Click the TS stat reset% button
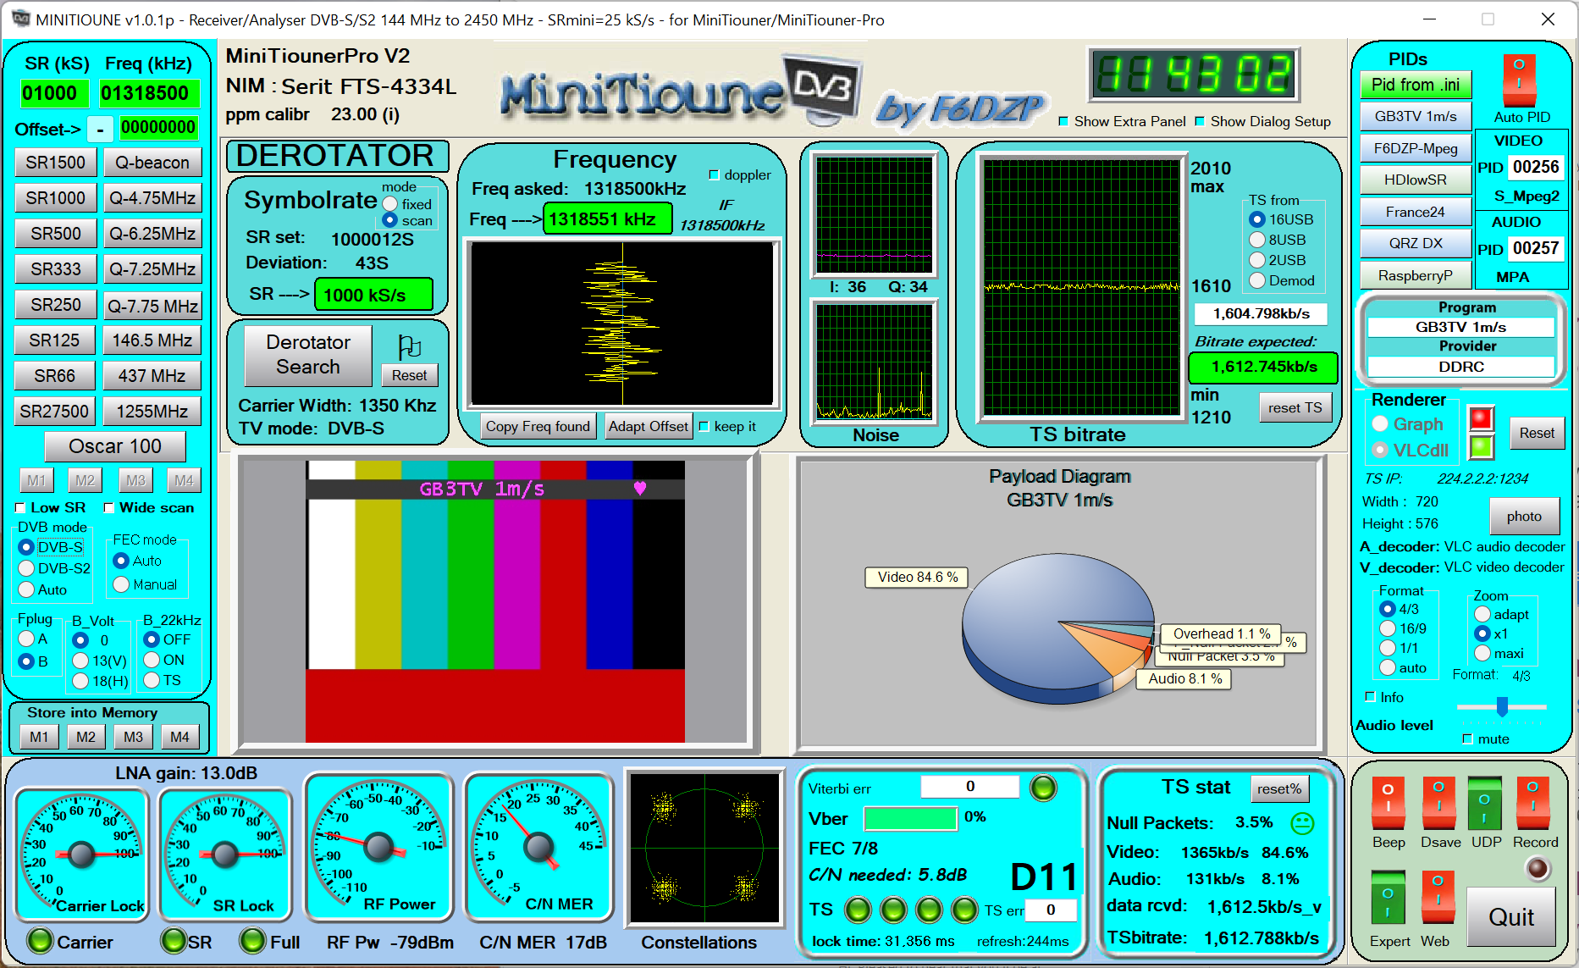Viewport: 1579px width, 968px height. pos(1279,788)
